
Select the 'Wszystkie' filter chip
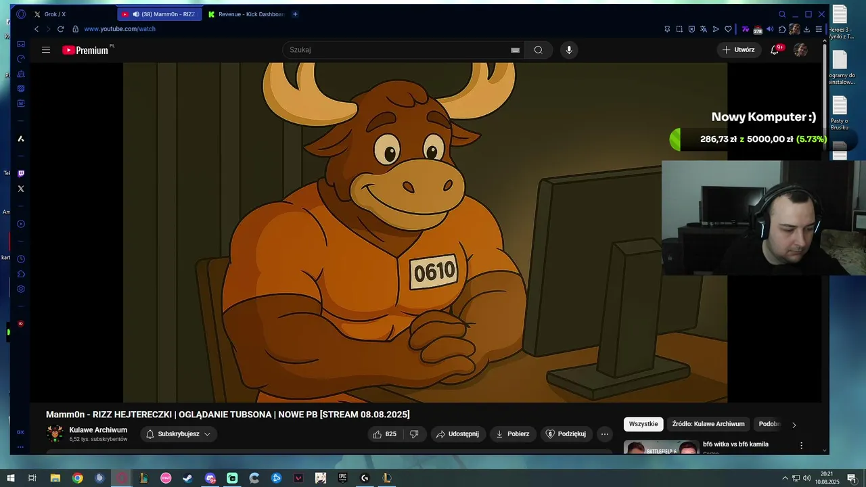[643, 424]
